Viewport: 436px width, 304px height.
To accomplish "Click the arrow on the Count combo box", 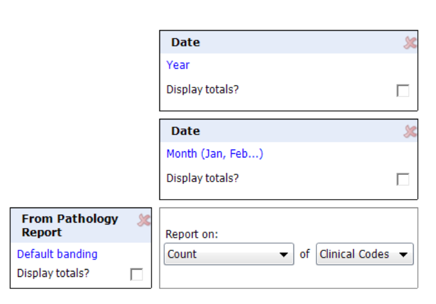I will pos(284,255).
